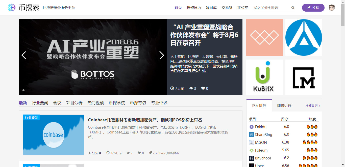Image resolution: width=345 pixels, height=167 pixels.
Task: Open author 汪先森 link
Action: pos(97,153)
